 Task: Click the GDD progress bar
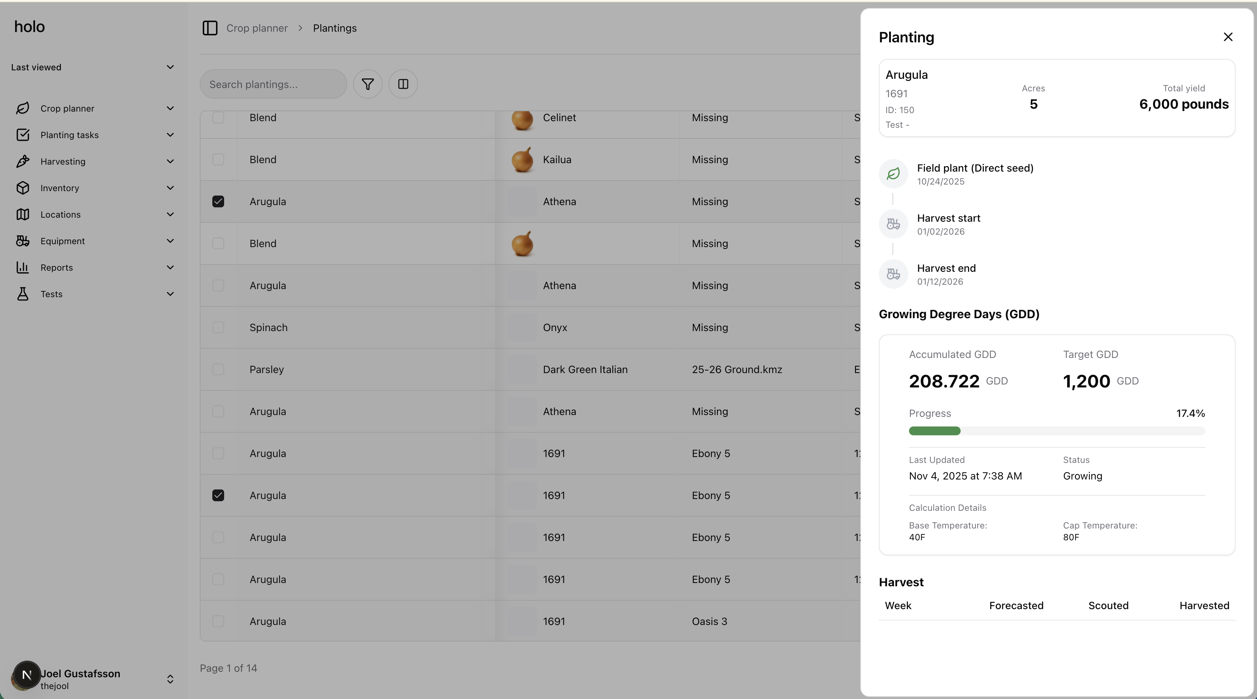pyautogui.click(x=1056, y=431)
